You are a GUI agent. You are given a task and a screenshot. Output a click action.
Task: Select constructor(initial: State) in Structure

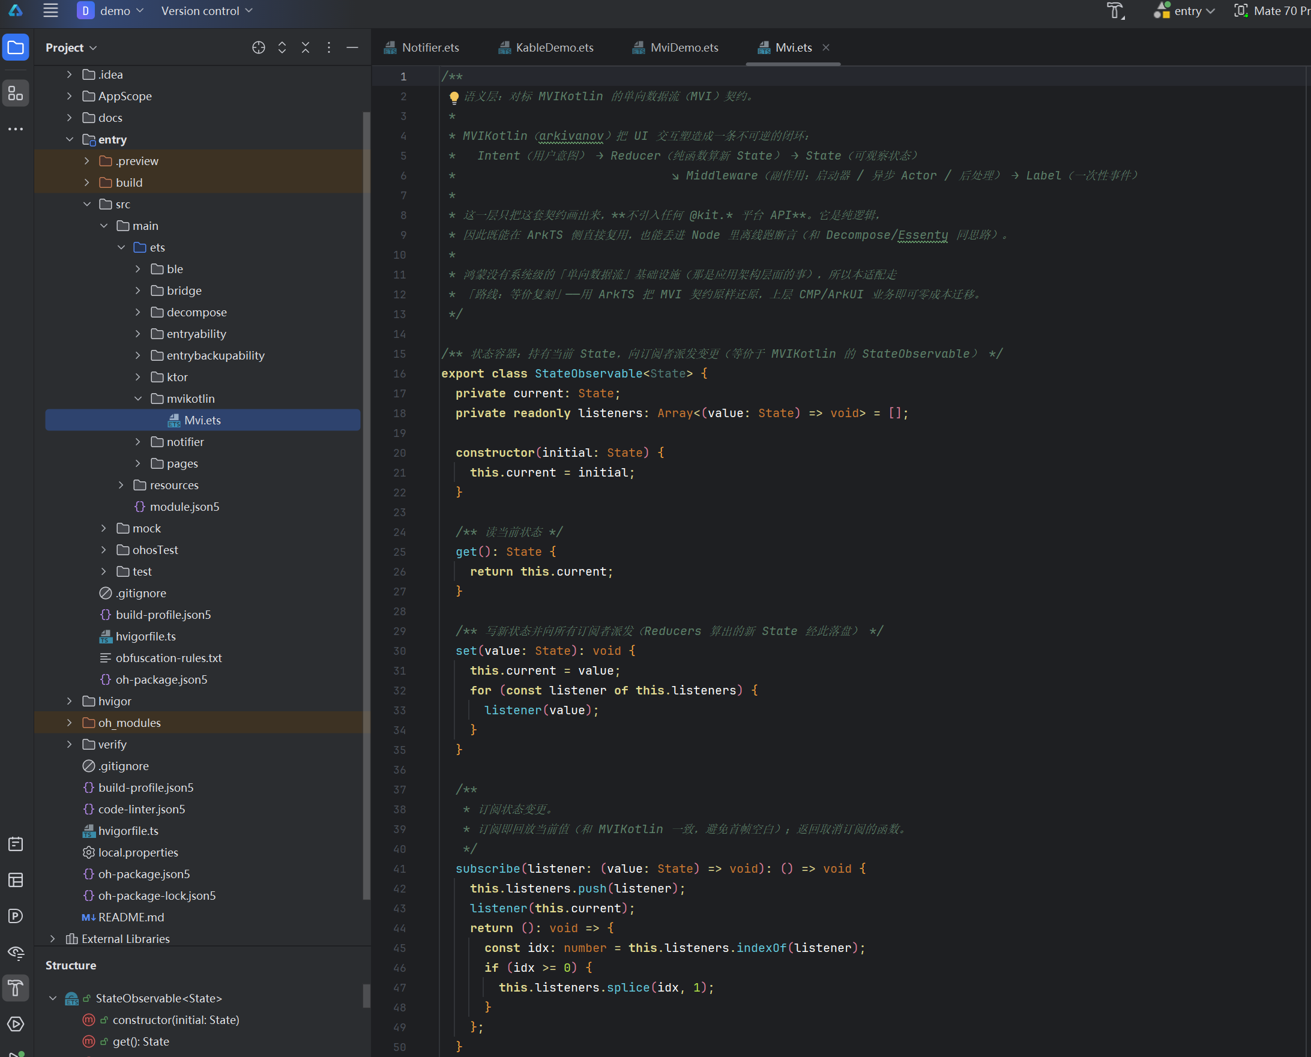click(175, 1020)
